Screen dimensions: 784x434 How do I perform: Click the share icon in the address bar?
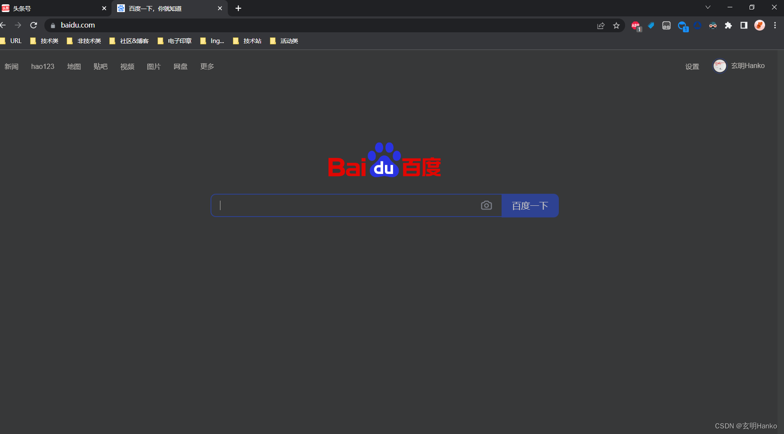601,25
